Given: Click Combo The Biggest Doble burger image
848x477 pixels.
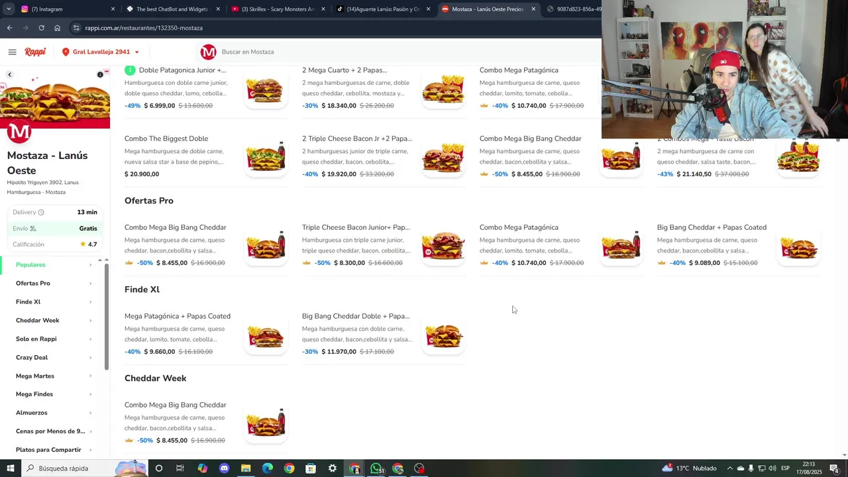Looking at the screenshot, I should (x=266, y=157).
